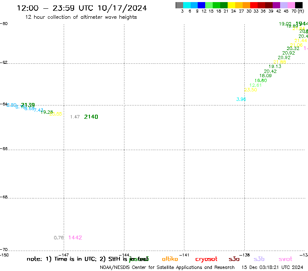Click the 'note: 1) Time is in UTC' text
The width and height of the screenshot is (308, 271).
[x=62, y=259]
